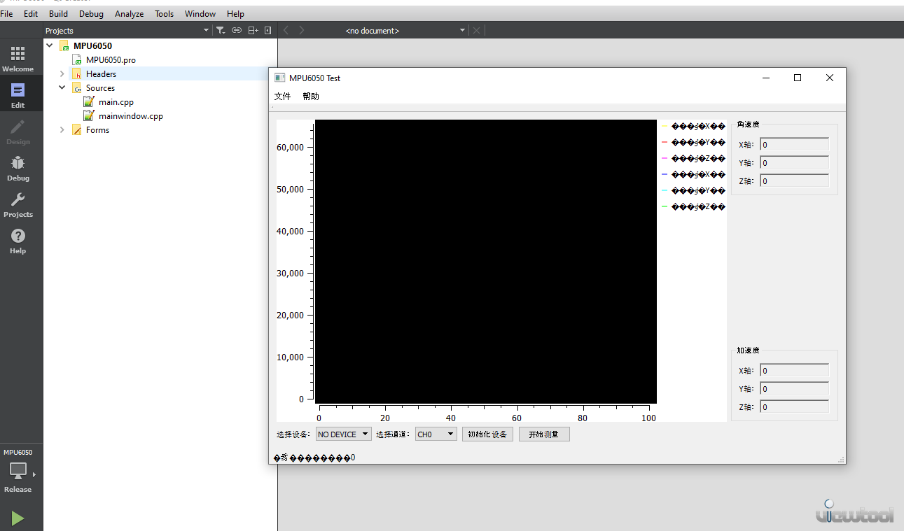Click the MPU6050 Test window icon
904x531 pixels.
tap(279, 78)
